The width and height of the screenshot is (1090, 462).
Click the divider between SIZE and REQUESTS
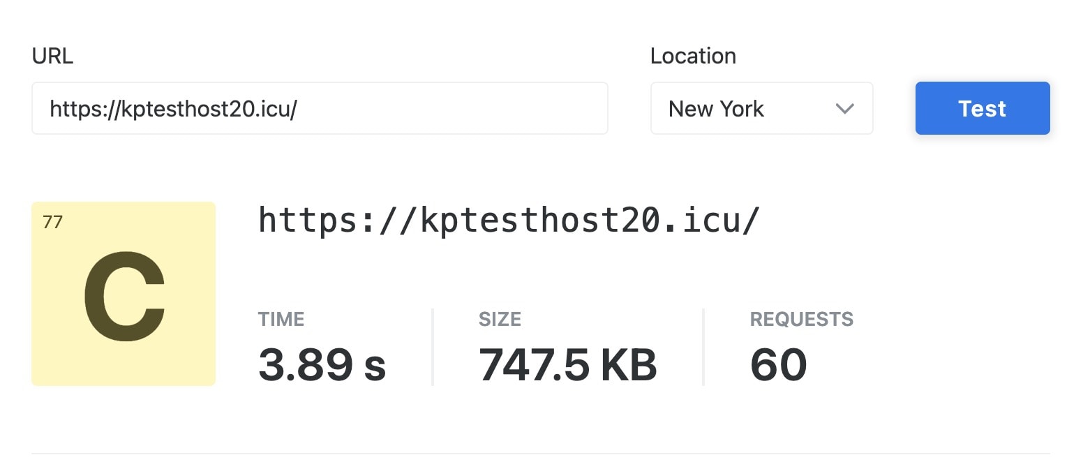click(x=703, y=347)
